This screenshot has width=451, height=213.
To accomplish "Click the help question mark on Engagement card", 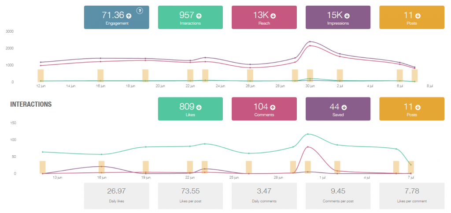I will tap(140, 11).
